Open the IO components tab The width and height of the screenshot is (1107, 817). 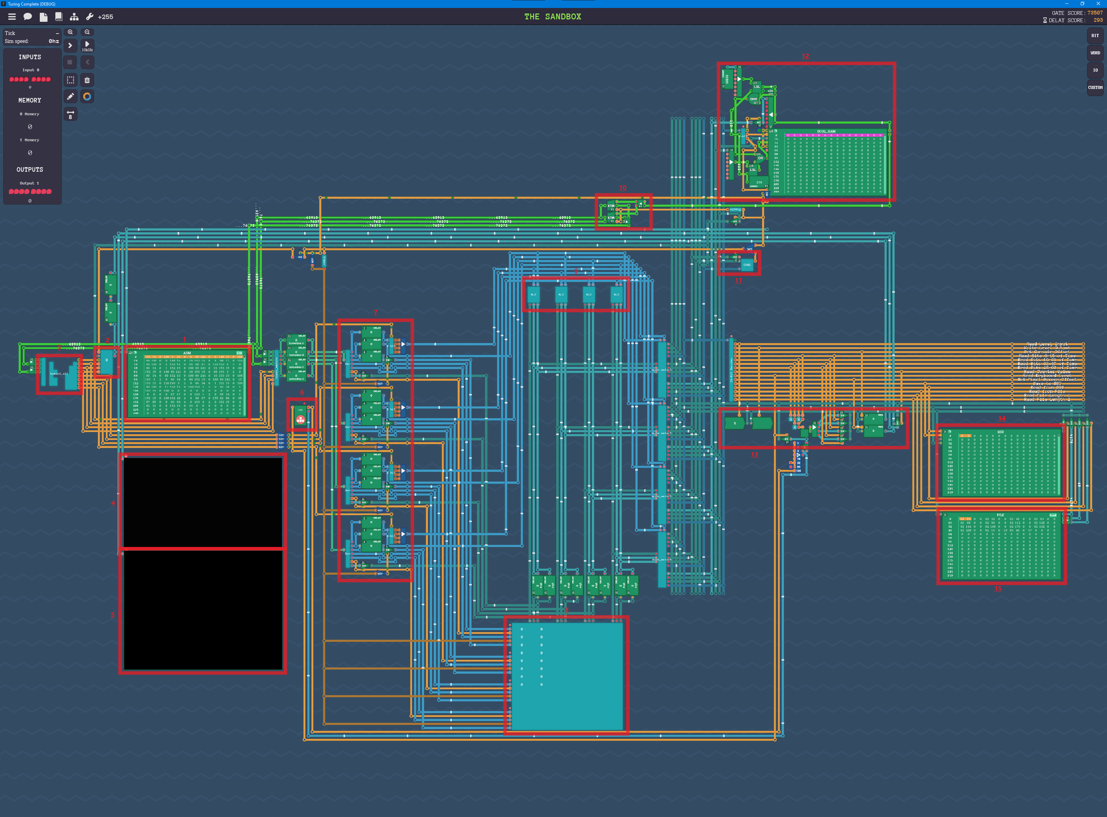coord(1096,70)
